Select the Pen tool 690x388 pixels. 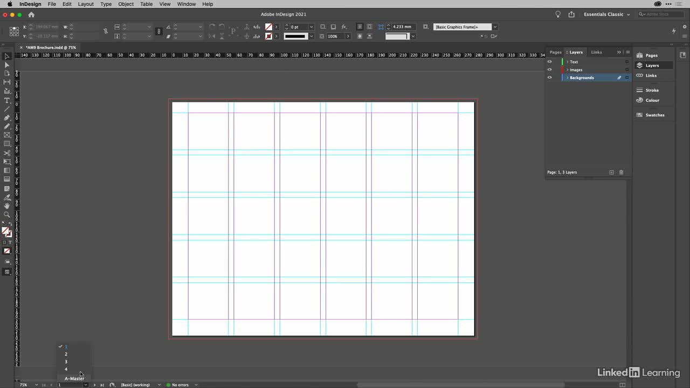point(7,117)
